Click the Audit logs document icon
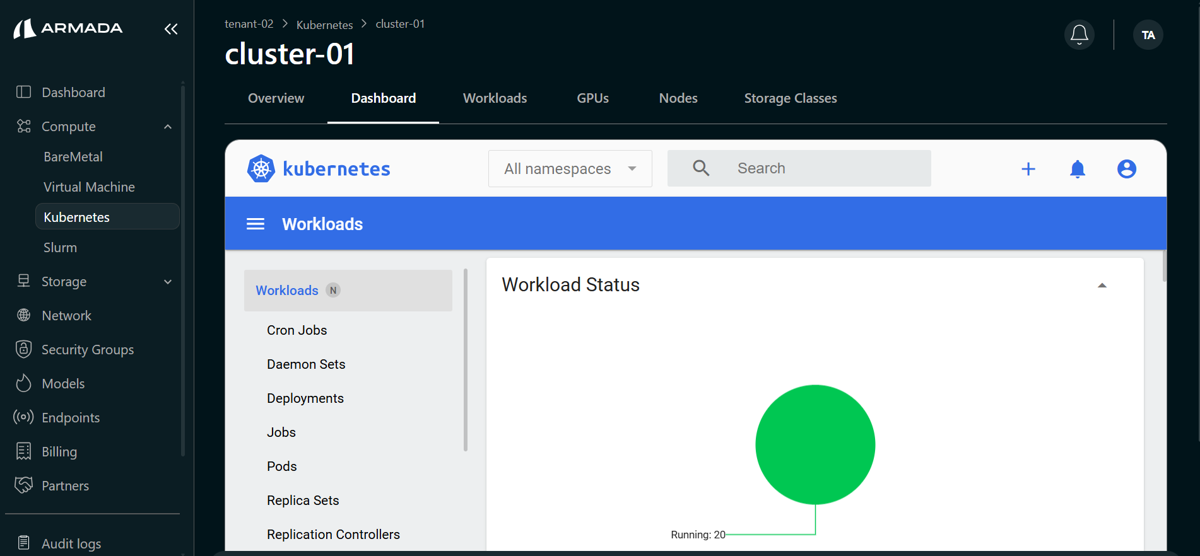Image resolution: width=1200 pixels, height=556 pixels. click(x=23, y=543)
